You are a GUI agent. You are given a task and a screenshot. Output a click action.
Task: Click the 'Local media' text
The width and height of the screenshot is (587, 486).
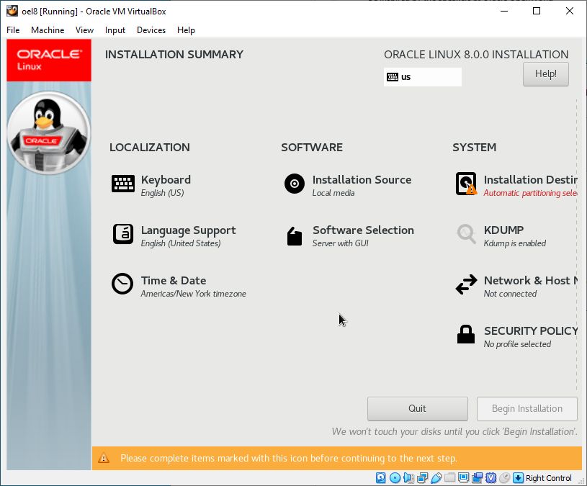(333, 193)
